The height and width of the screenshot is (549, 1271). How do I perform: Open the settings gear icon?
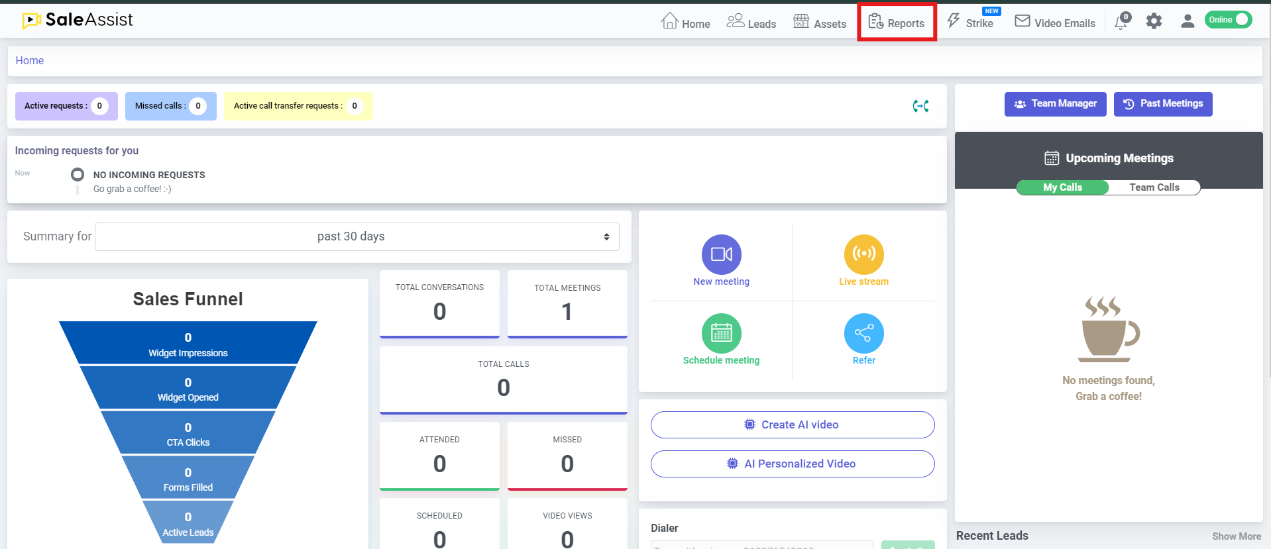click(1154, 21)
